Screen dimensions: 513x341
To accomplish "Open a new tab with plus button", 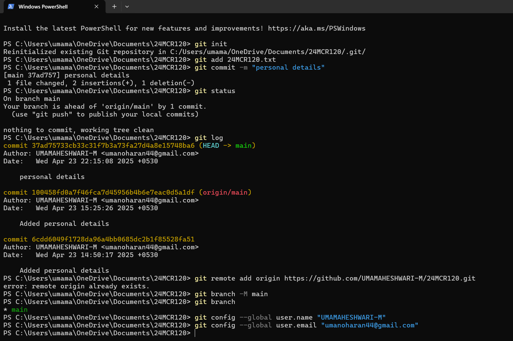I will (x=114, y=6).
